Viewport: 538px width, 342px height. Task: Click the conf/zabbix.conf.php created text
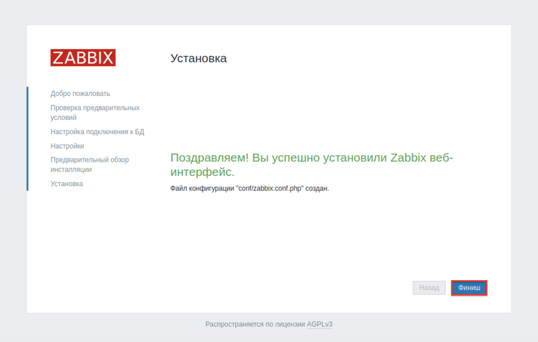click(x=249, y=188)
